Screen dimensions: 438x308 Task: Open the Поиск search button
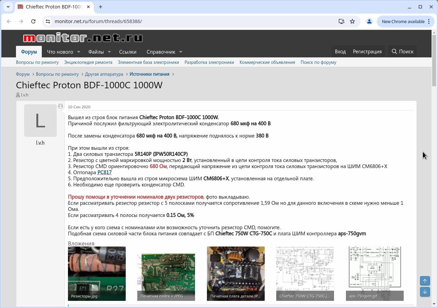402,52
